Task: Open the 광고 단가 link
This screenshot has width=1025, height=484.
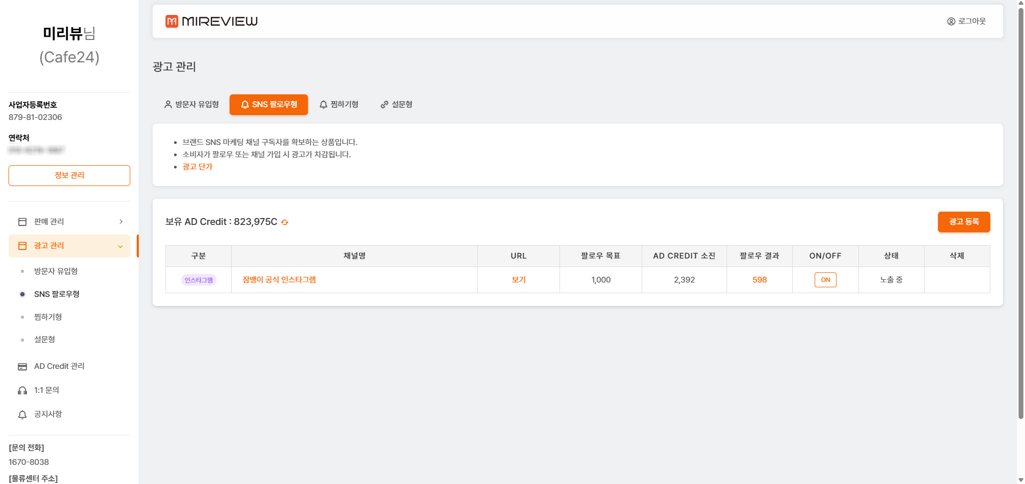Action: click(x=198, y=167)
